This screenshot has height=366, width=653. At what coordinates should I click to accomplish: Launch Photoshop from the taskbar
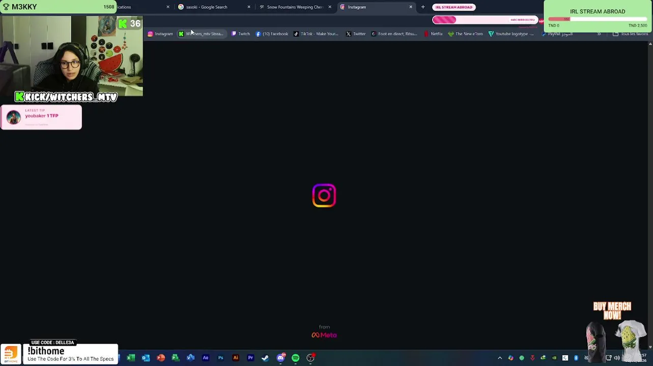[220, 358]
